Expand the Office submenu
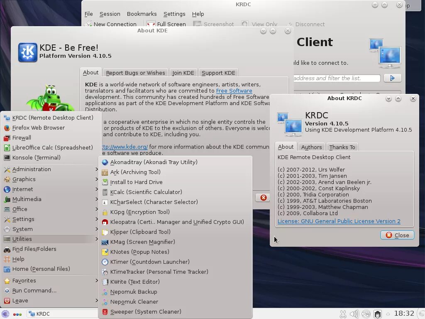 coord(51,209)
